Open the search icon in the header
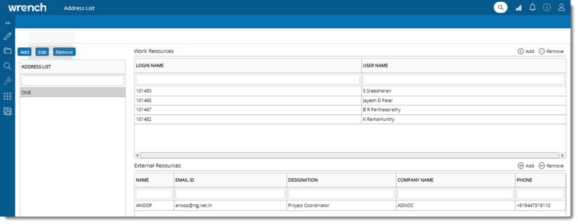Viewport: 578px width, 224px height. [x=500, y=8]
